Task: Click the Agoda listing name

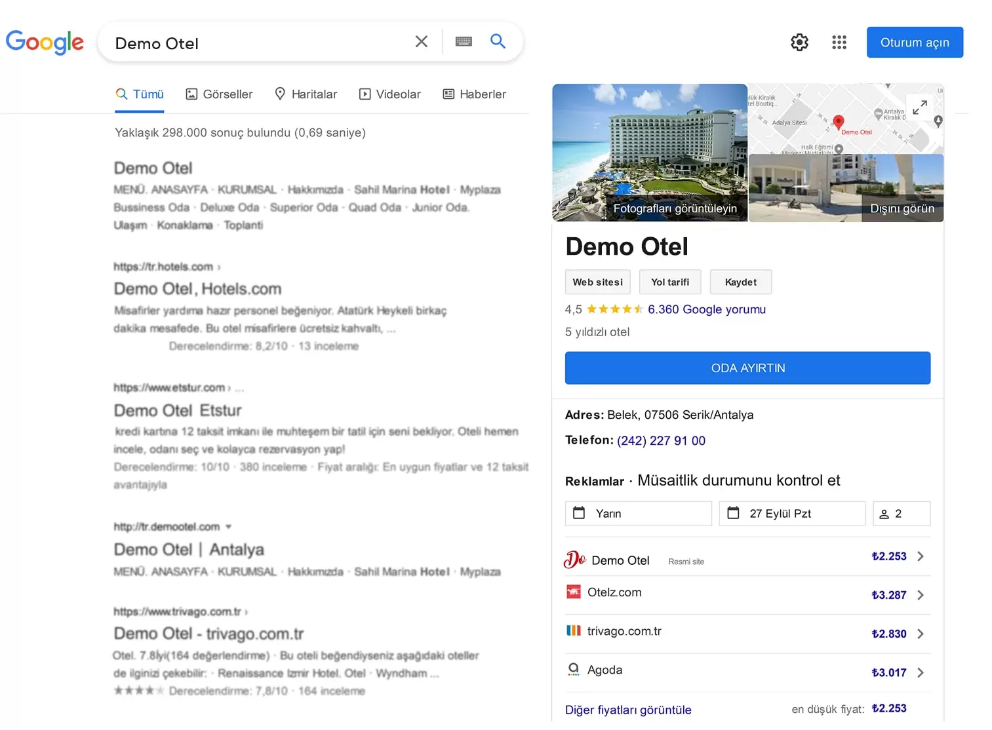Action: [605, 670]
